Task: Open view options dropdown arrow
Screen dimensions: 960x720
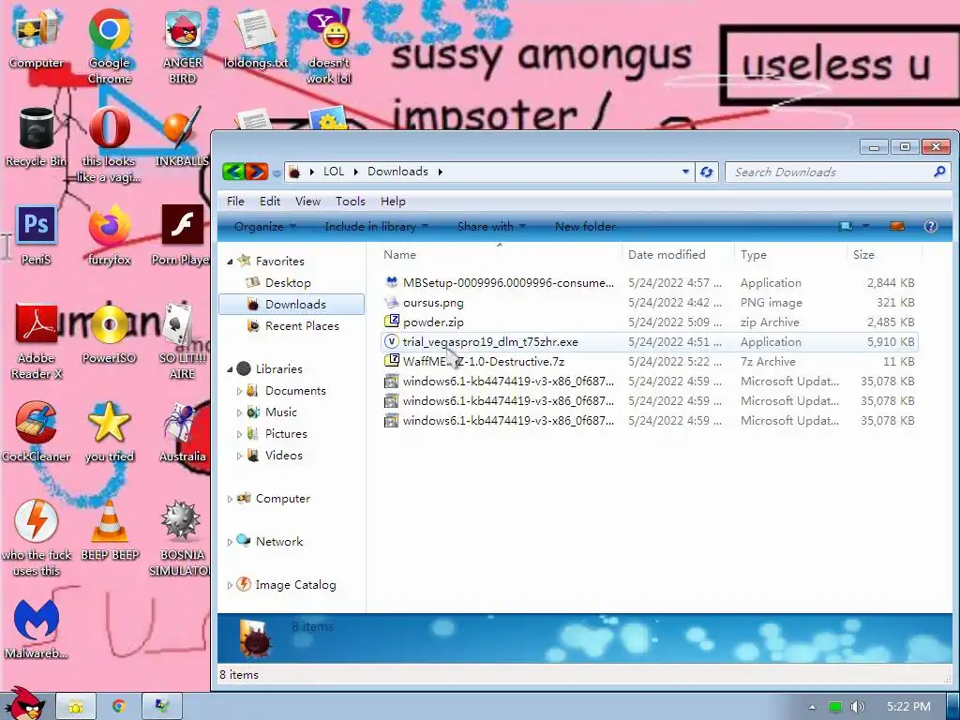Action: (x=865, y=226)
